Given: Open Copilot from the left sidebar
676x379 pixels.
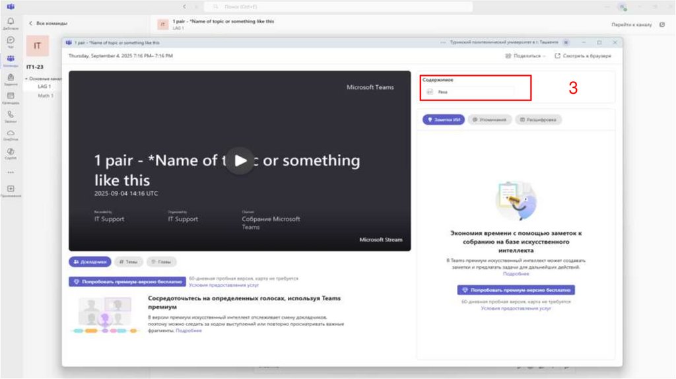Looking at the screenshot, I should 11,151.
